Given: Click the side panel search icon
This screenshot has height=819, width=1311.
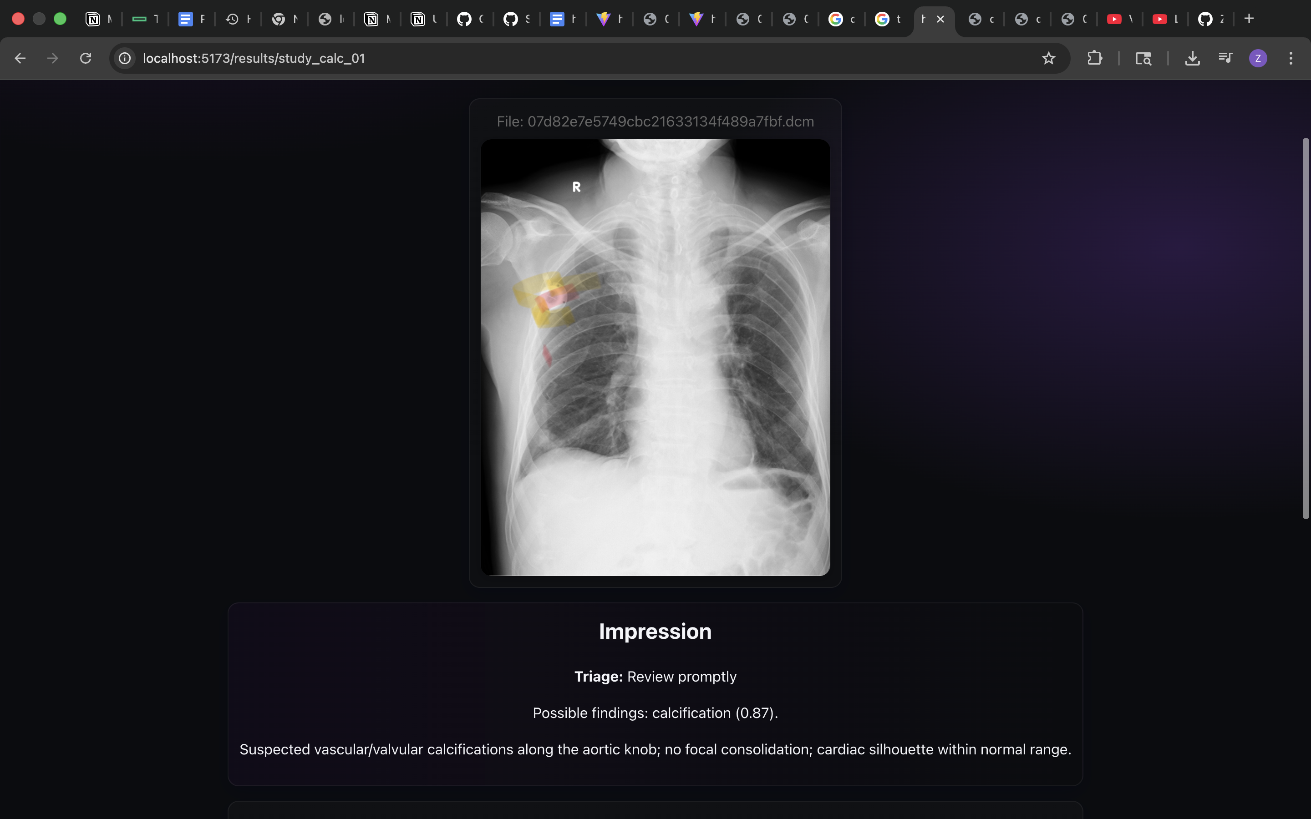Looking at the screenshot, I should click(1143, 58).
